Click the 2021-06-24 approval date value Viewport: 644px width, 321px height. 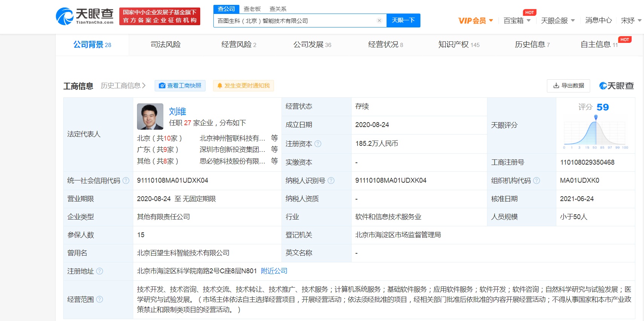coord(577,199)
